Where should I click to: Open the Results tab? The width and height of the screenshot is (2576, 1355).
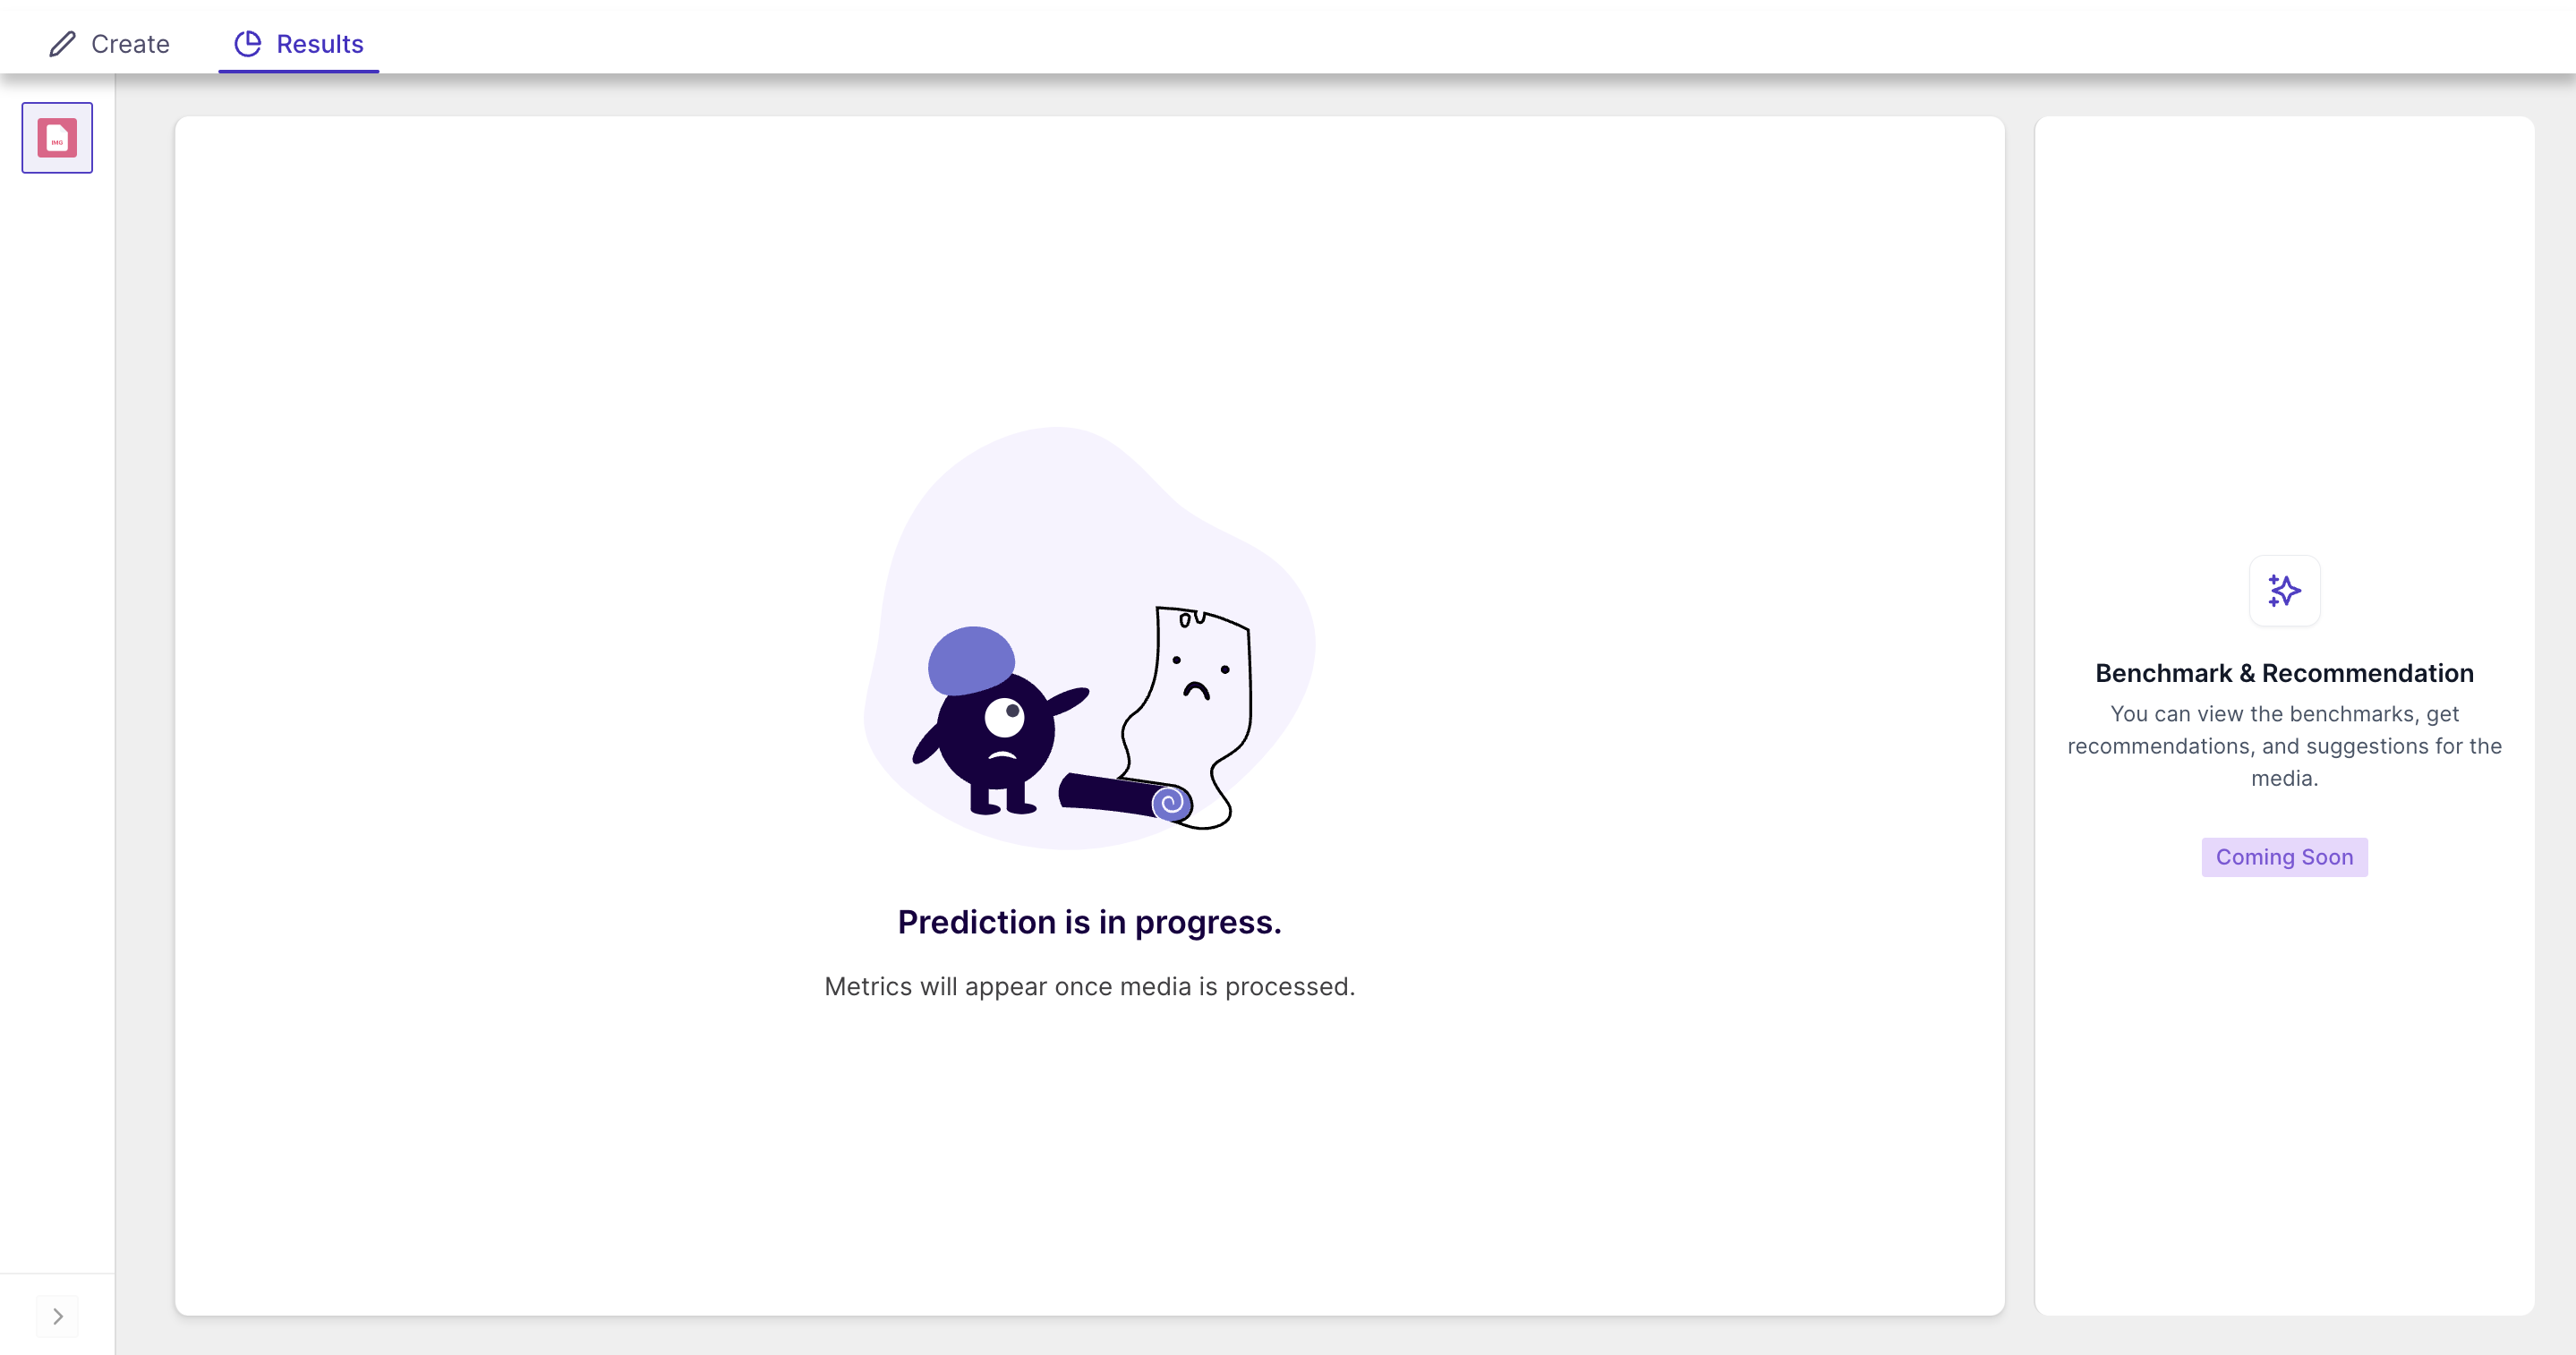pyautogui.click(x=298, y=44)
